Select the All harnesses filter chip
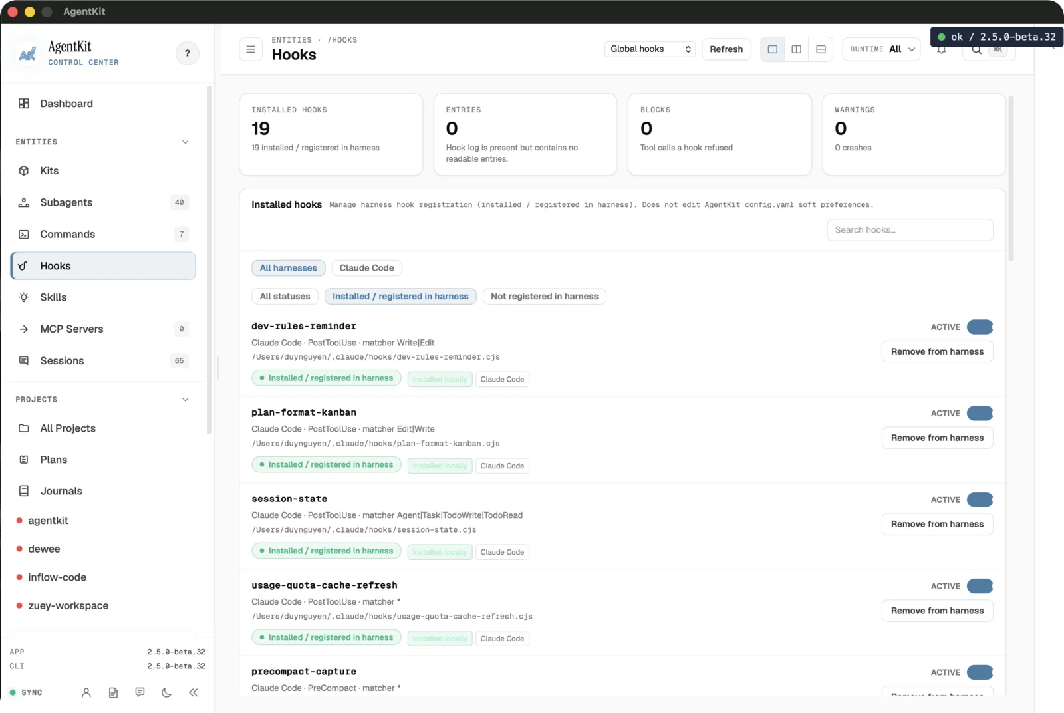The width and height of the screenshot is (1064, 713). pos(289,268)
